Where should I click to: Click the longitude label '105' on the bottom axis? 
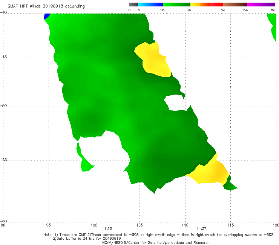point(139,225)
